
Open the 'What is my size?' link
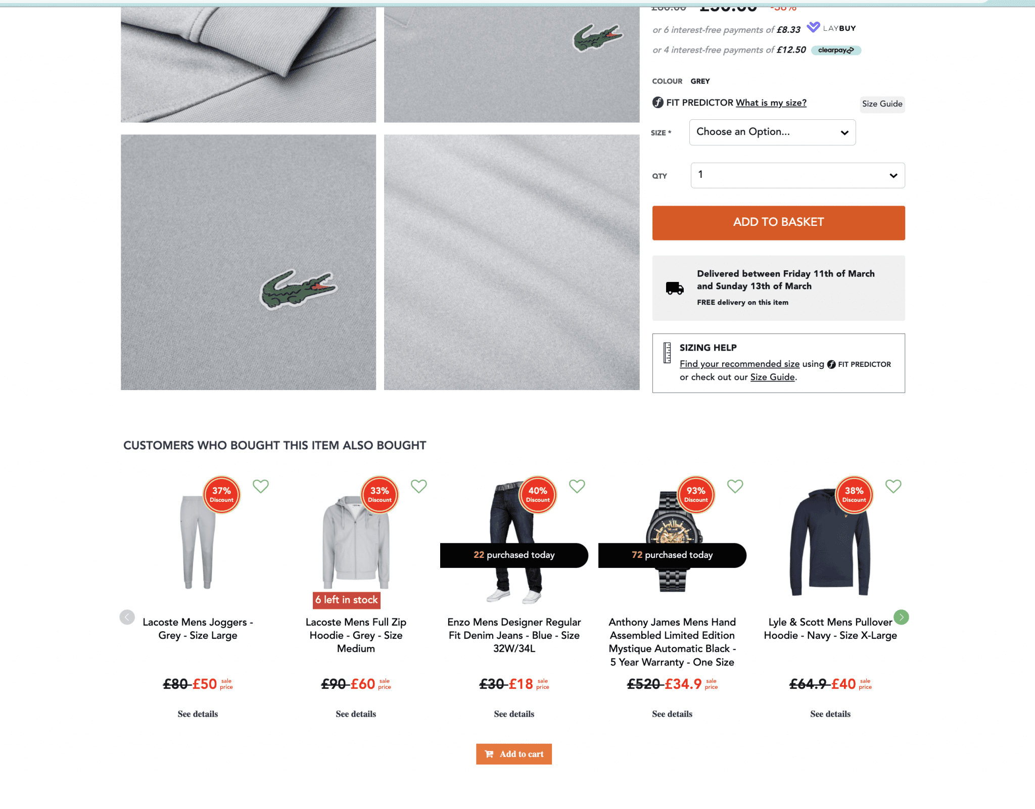(771, 103)
